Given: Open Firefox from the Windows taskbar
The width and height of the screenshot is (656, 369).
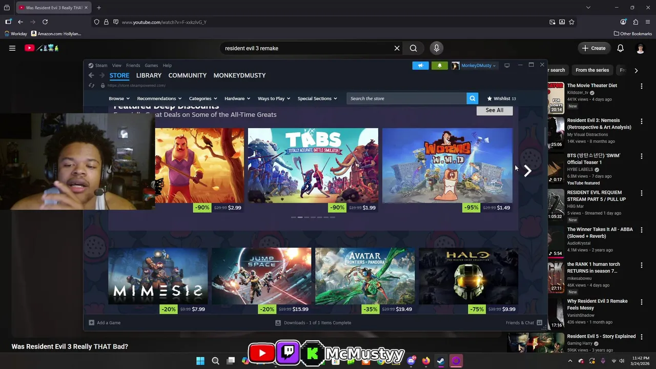Looking at the screenshot, I should click(426, 361).
